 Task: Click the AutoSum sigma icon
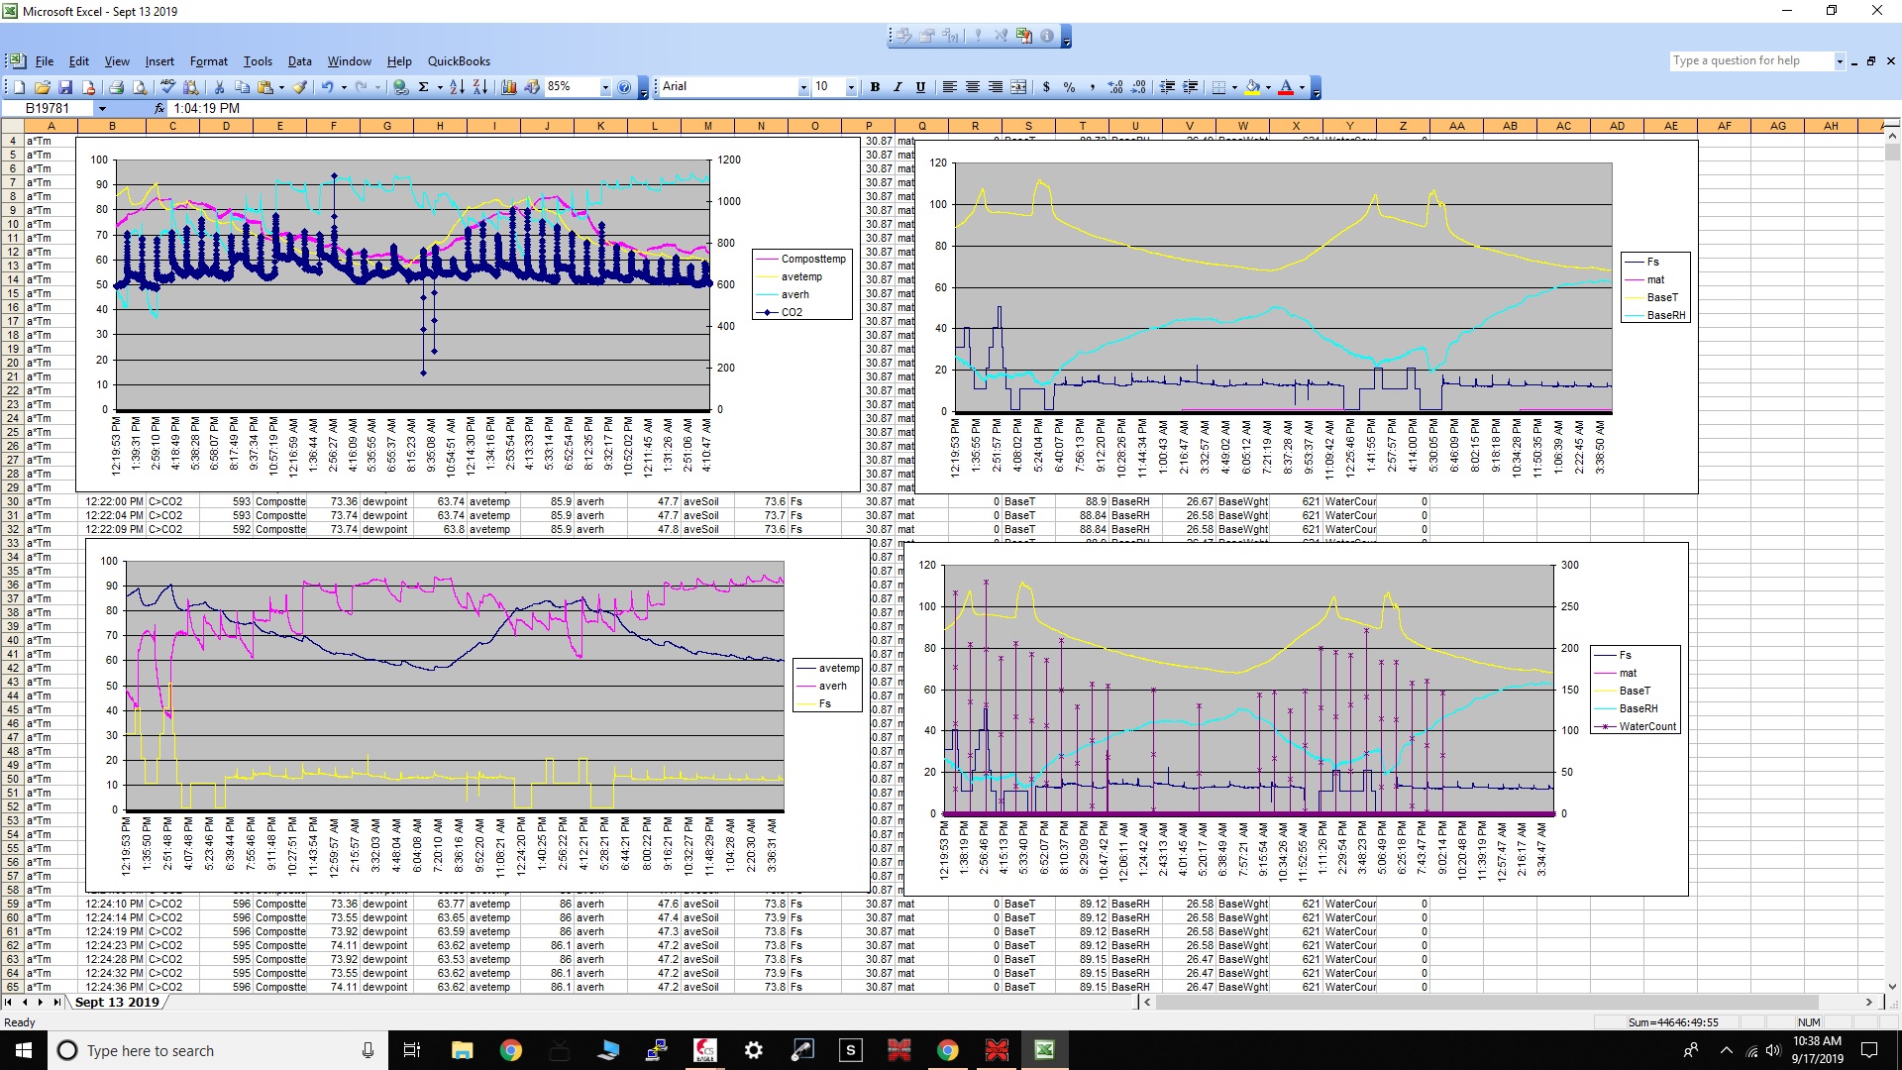click(x=423, y=87)
